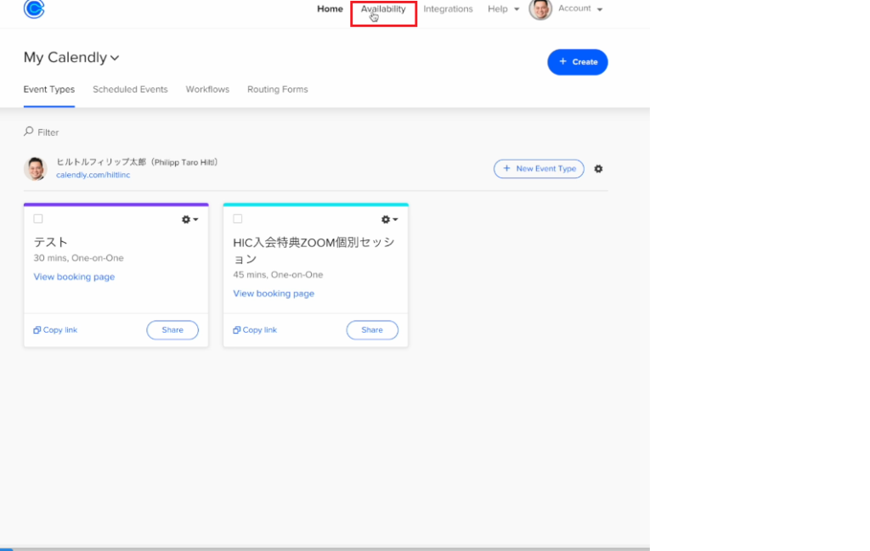Click the テスト event title
870x551 pixels.
coord(50,242)
